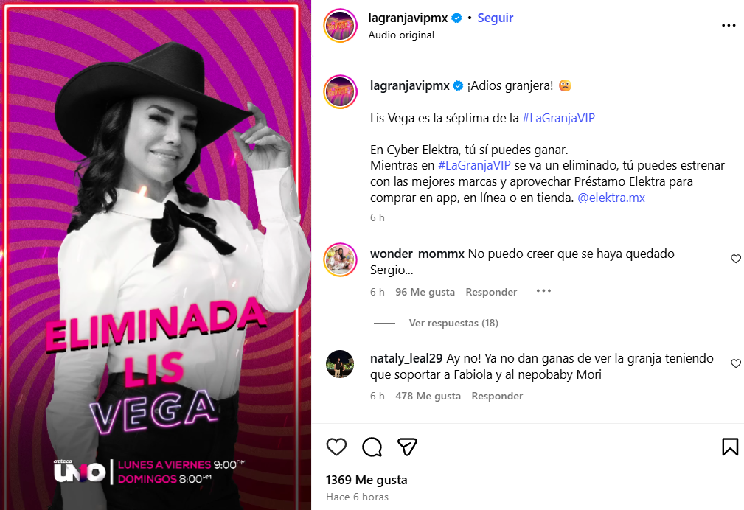View 1369 Me gusta likes list
744x510 pixels.
click(x=366, y=480)
